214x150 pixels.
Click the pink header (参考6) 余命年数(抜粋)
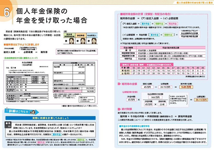pyautogui.click(x=147, y=64)
